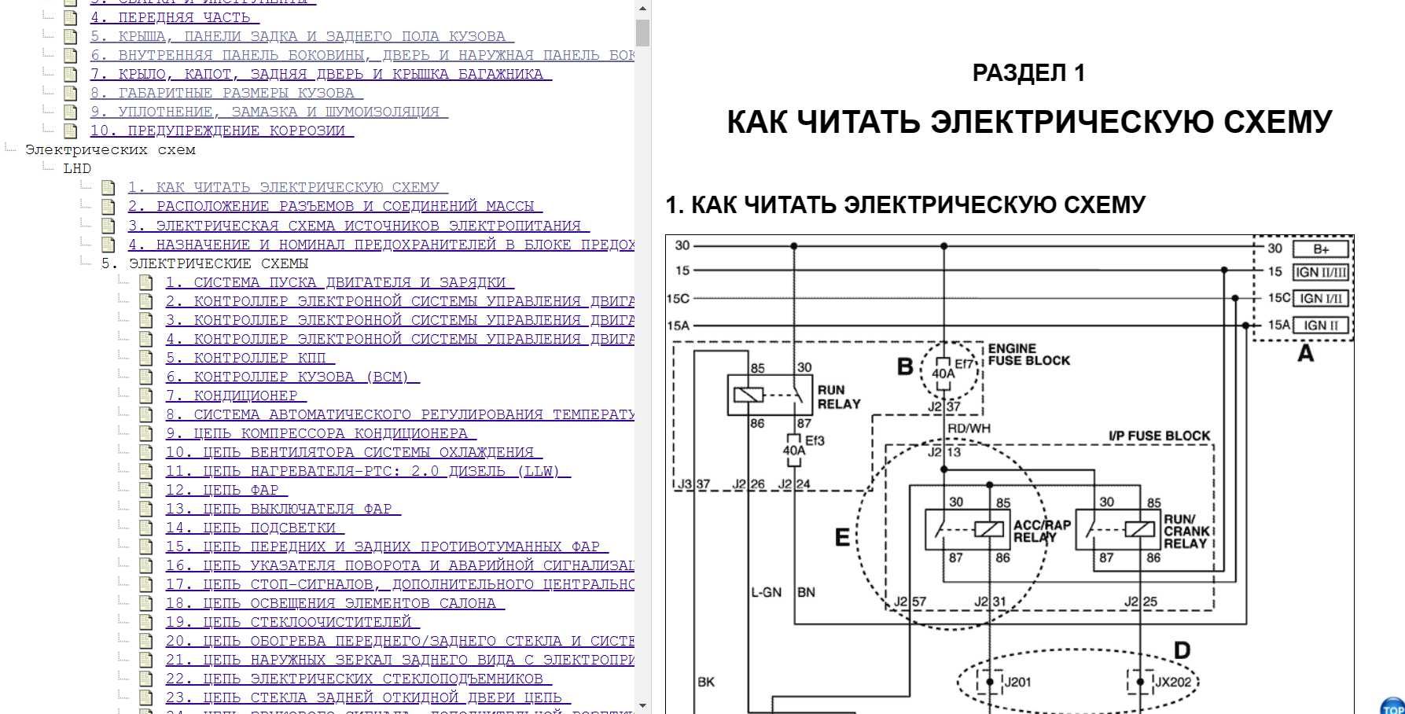Open link 5. КРЫША, ПАНЕЛИ ЗАДКА

(302, 36)
